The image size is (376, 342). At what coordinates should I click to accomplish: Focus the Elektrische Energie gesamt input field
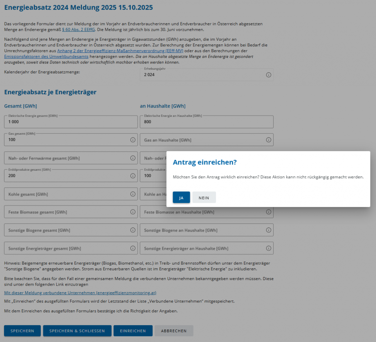pyautogui.click(x=70, y=122)
